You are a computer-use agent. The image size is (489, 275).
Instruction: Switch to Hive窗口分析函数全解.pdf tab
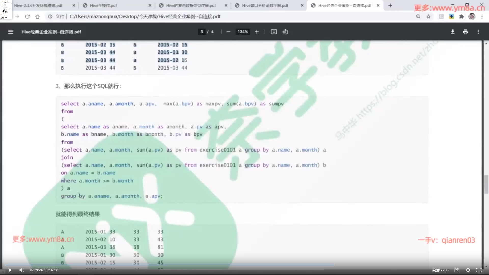(265, 5)
